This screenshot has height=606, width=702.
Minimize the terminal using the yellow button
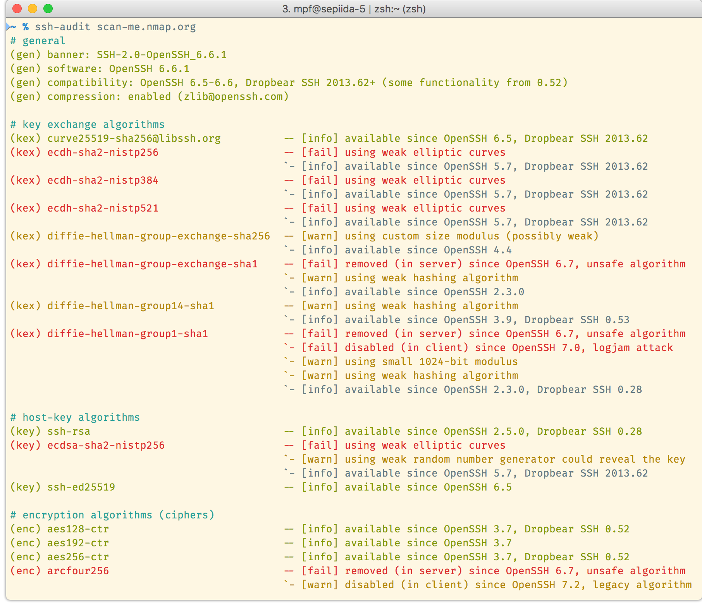pos(33,9)
